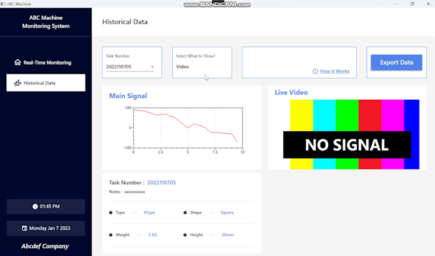Click the blue 2022110705 task number link
The width and height of the screenshot is (435, 256).
click(161, 182)
